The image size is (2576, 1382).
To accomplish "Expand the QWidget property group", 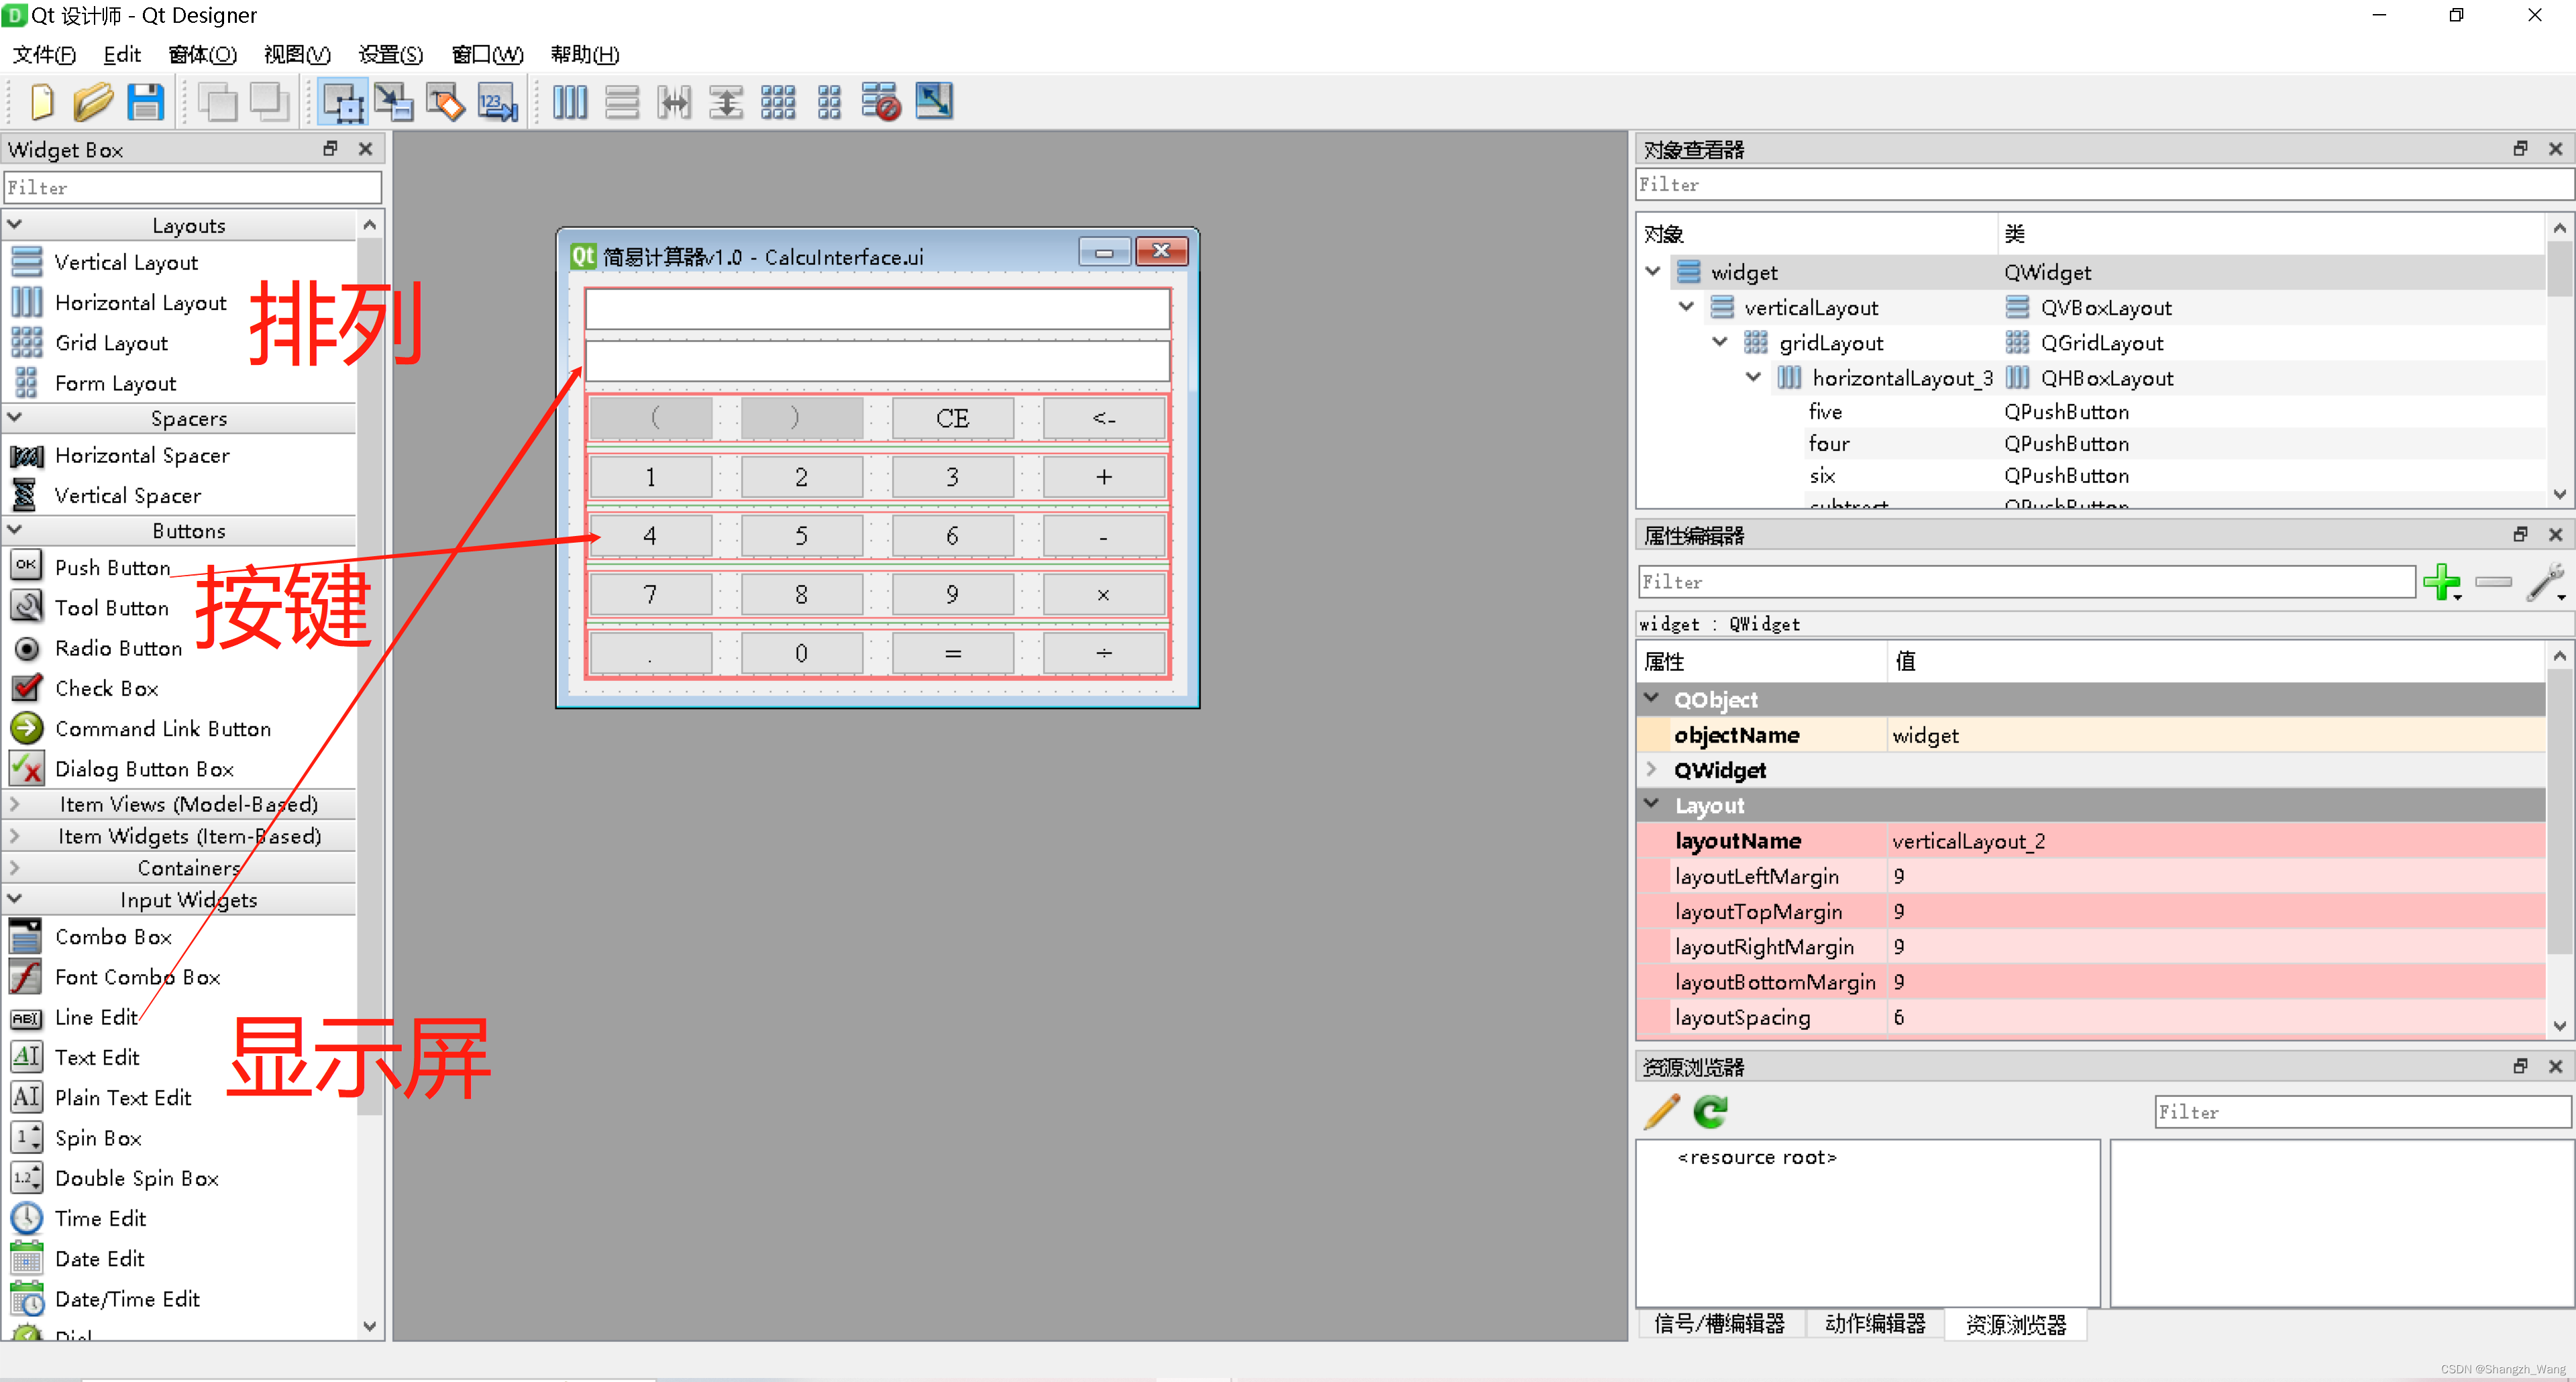I will tap(1652, 770).
